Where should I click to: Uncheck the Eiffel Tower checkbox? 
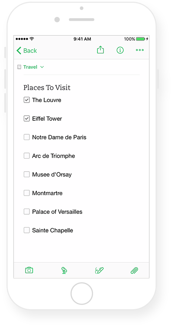pyautogui.click(x=27, y=119)
